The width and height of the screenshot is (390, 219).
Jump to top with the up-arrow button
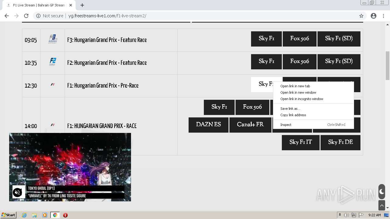point(382,206)
